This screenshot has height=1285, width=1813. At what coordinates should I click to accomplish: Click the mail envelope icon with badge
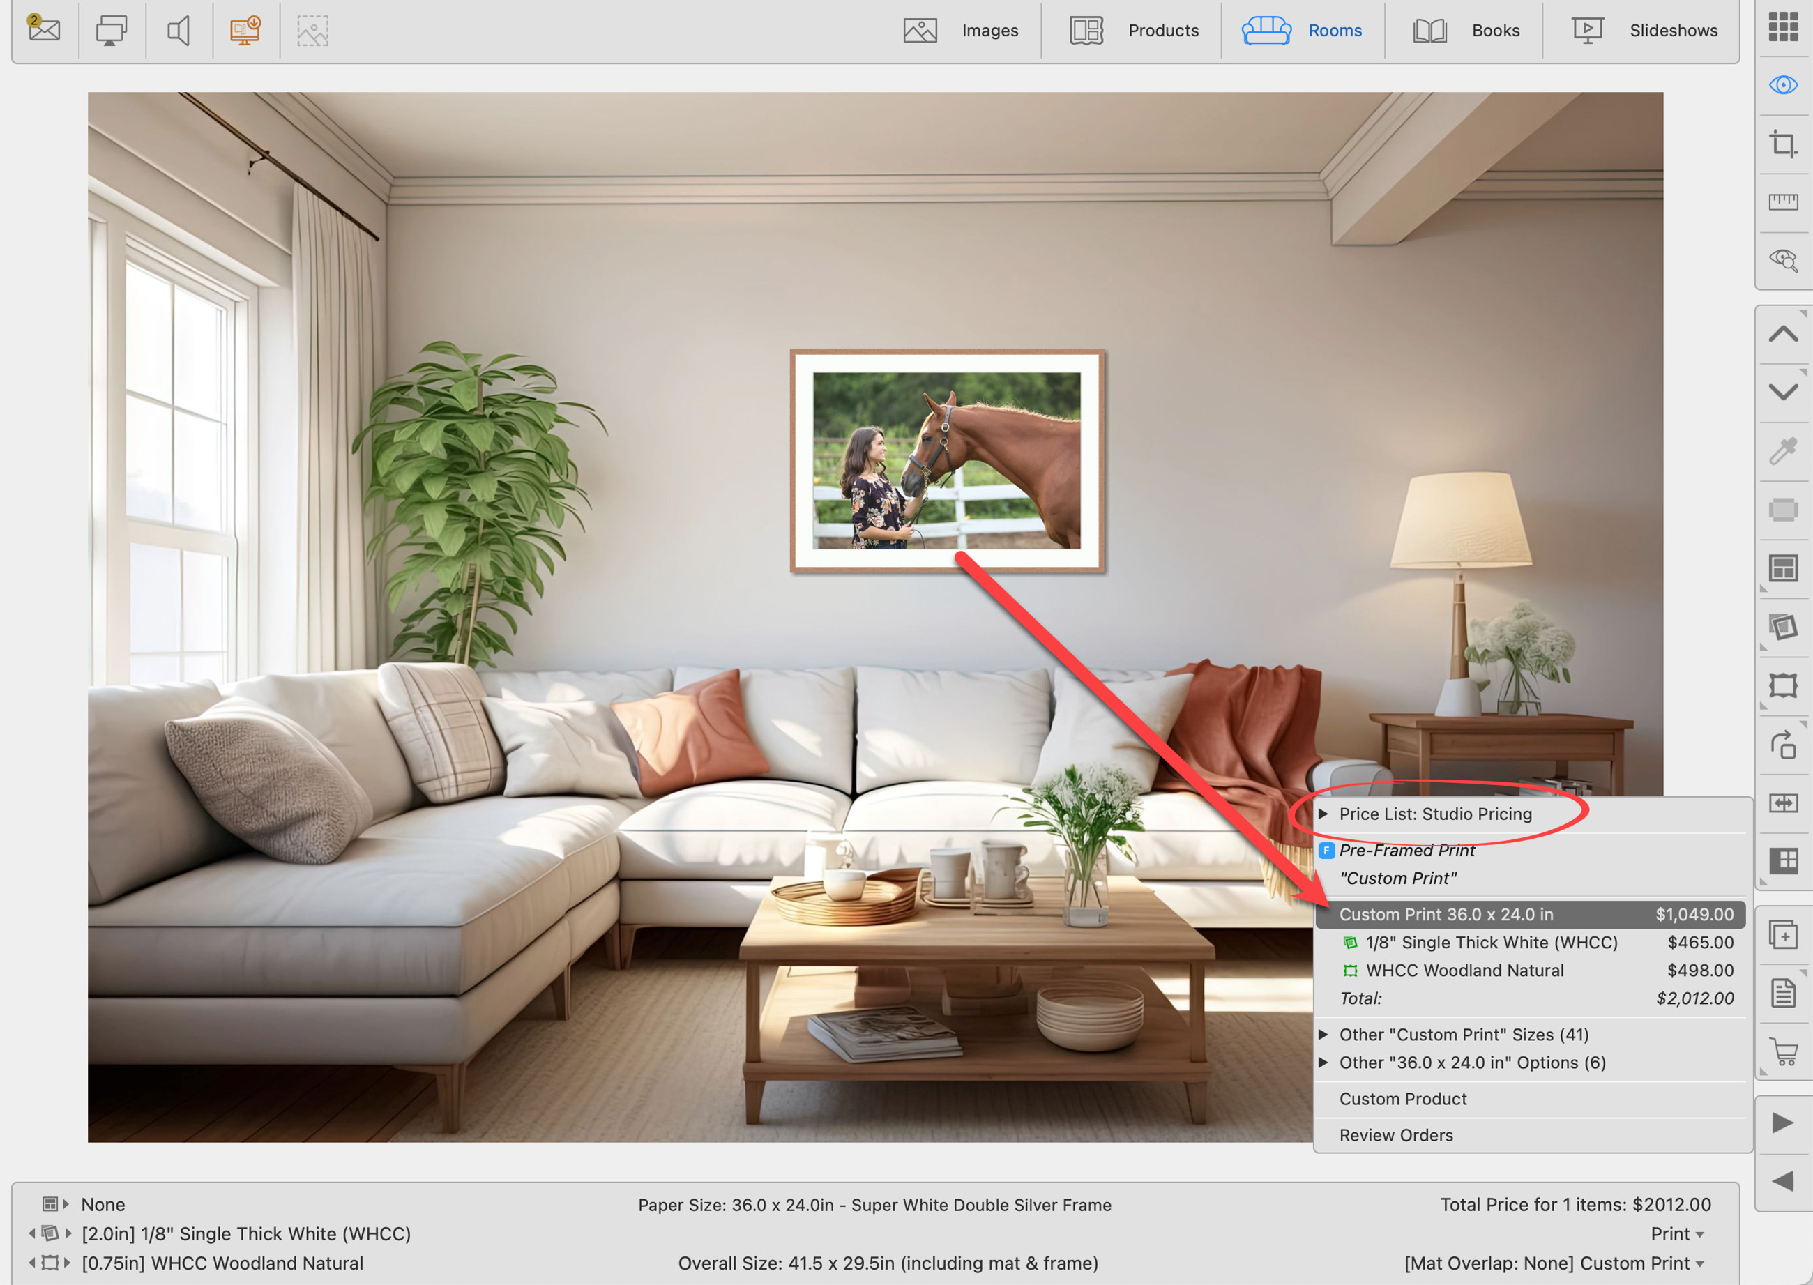tap(45, 30)
